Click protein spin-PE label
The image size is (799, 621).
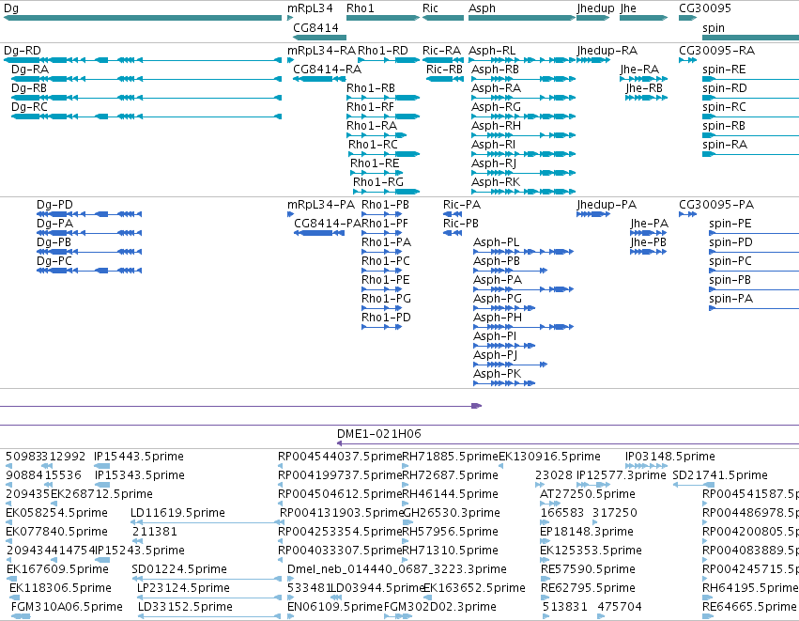[730, 224]
